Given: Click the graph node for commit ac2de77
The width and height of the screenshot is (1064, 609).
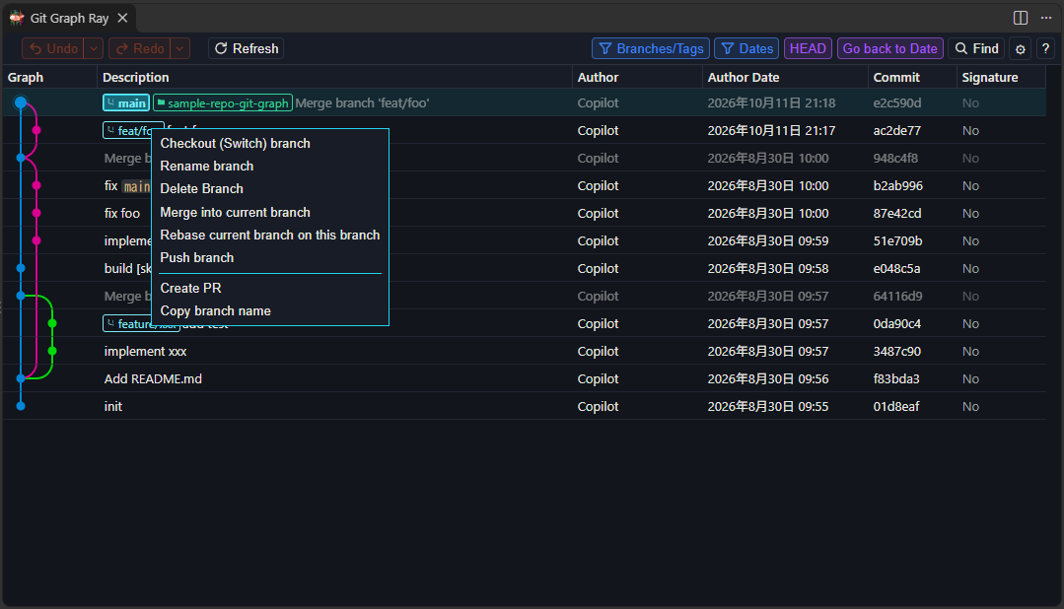Looking at the screenshot, I should 36,130.
